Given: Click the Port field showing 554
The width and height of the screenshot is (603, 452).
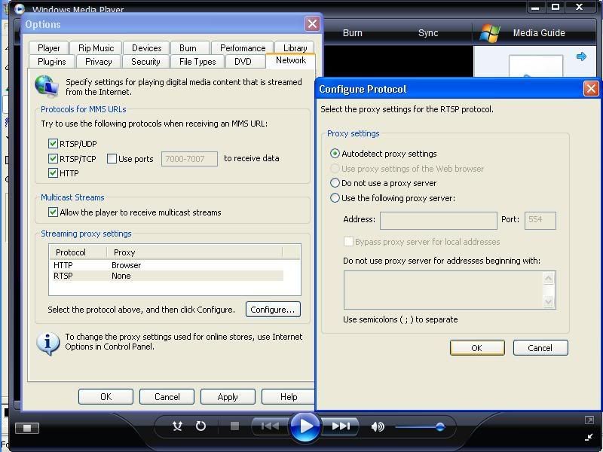Looking at the screenshot, I should coord(540,221).
